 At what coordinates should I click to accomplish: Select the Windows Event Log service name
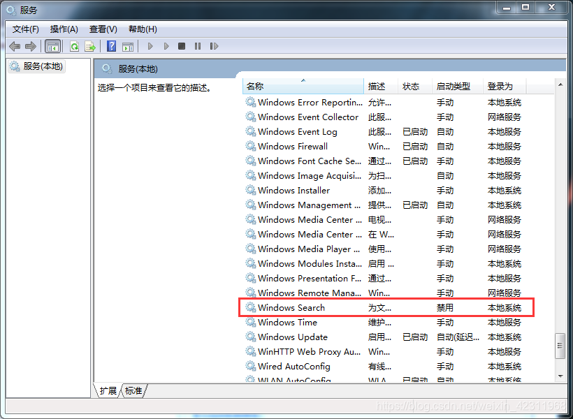[298, 131]
